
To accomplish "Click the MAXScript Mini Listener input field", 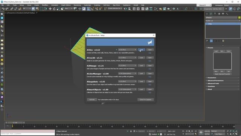I will click(x=27, y=134).
